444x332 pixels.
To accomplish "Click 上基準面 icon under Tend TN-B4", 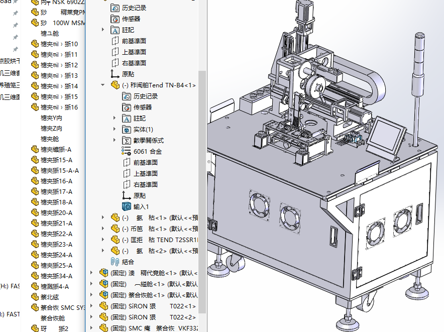I will pos(126,174).
